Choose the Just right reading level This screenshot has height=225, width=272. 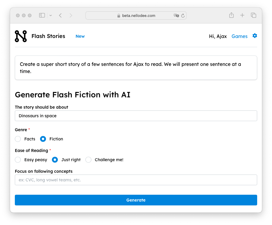55,160
